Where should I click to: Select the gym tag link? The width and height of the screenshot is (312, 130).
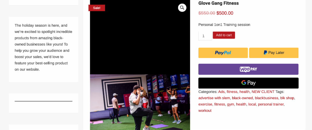click(231, 104)
